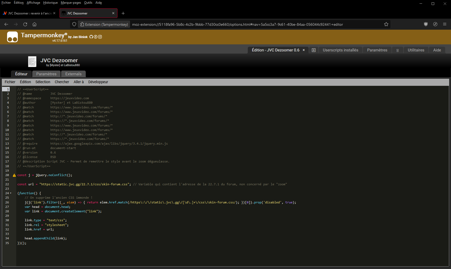
Task: Click the warning icon on line 20
Action: (x=14, y=175)
